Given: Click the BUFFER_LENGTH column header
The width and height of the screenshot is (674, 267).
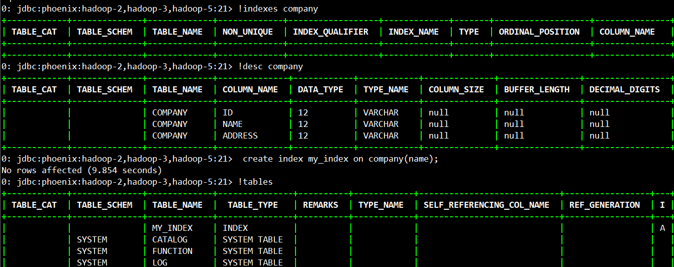Looking at the screenshot, I should point(537,89).
